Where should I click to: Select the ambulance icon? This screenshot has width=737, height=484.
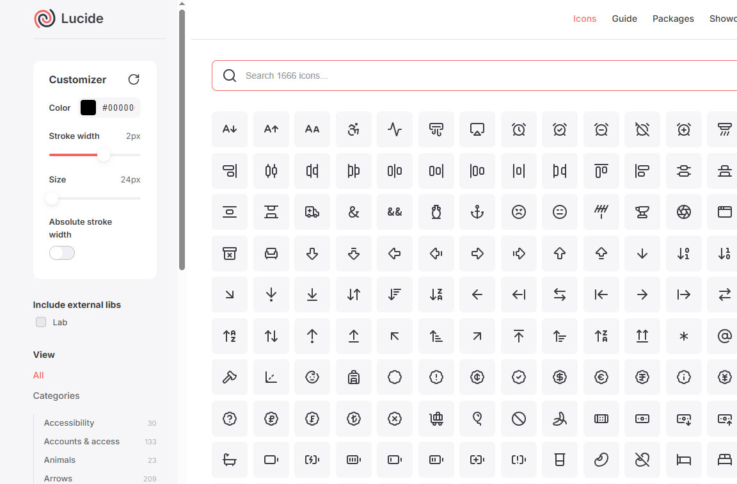coord(312,212)
